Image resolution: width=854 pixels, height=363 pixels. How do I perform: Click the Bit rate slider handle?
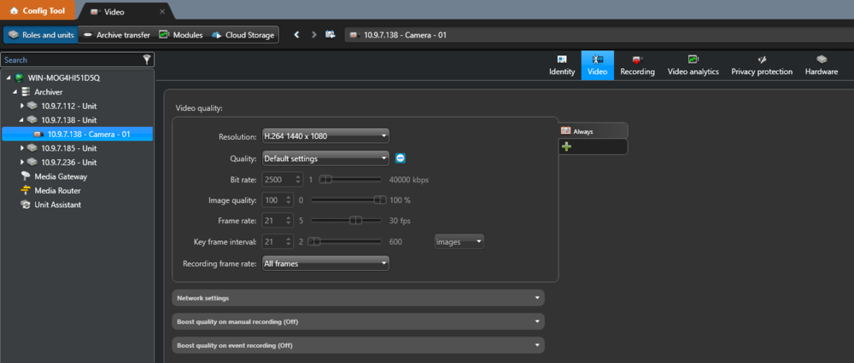[x=326, y=179]
